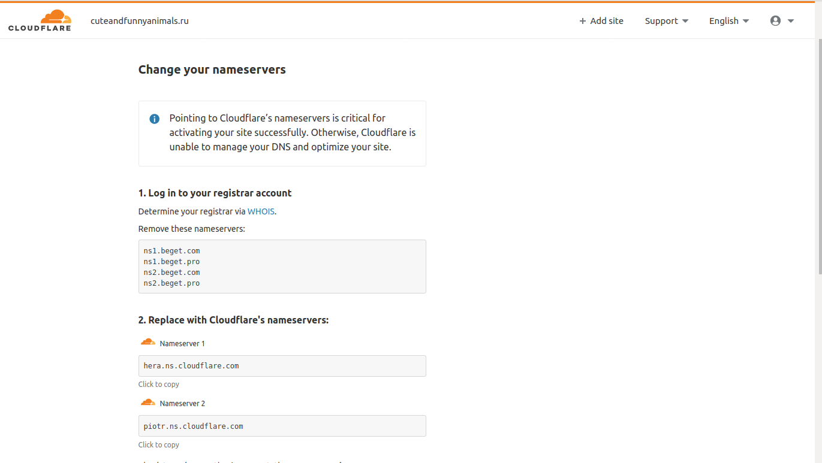Click the "Click to copy" text under Nameserver 1
822x463 pixels.
(x=159, y=385)
